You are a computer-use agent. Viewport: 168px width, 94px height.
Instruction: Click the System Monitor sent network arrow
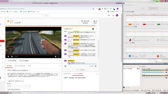[x=158, y=56]
